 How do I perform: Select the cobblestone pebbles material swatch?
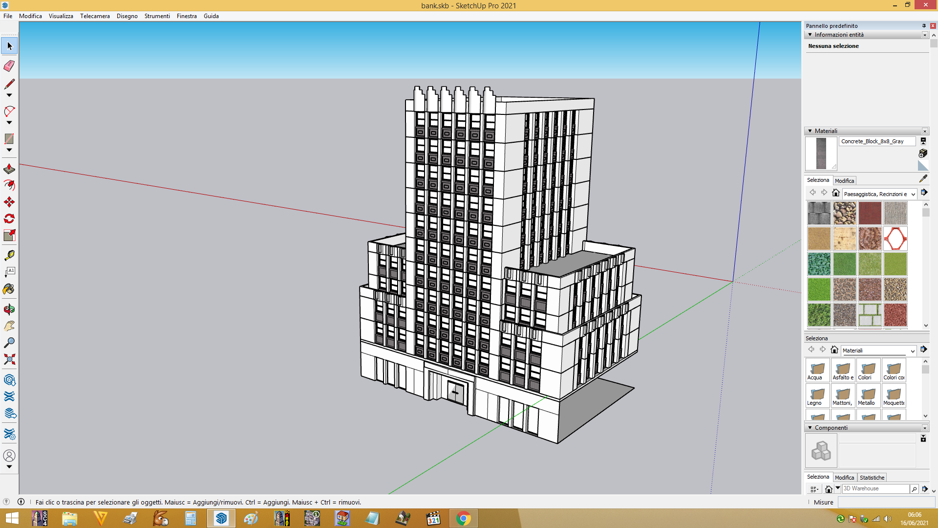point(845,213)
